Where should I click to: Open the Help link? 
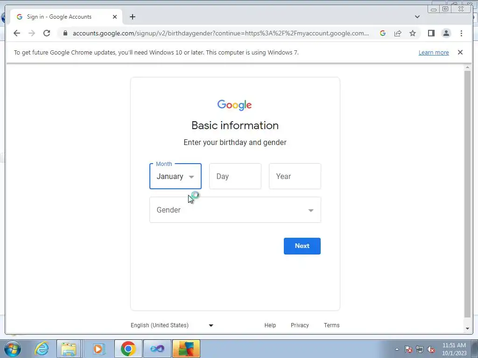tap(270, 325)
